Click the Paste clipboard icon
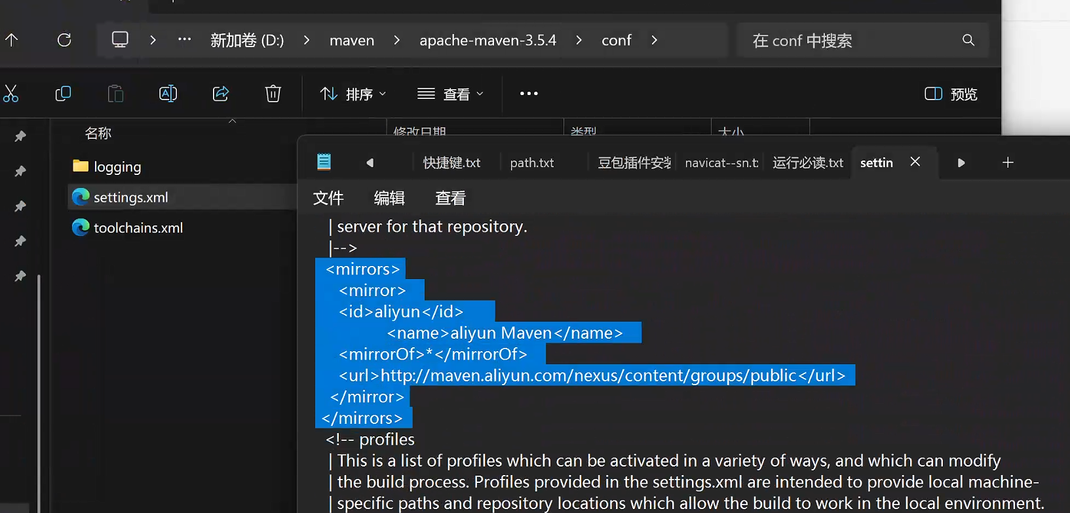The width and height of the screenshot is (1070, 513). tap(115, 94)
